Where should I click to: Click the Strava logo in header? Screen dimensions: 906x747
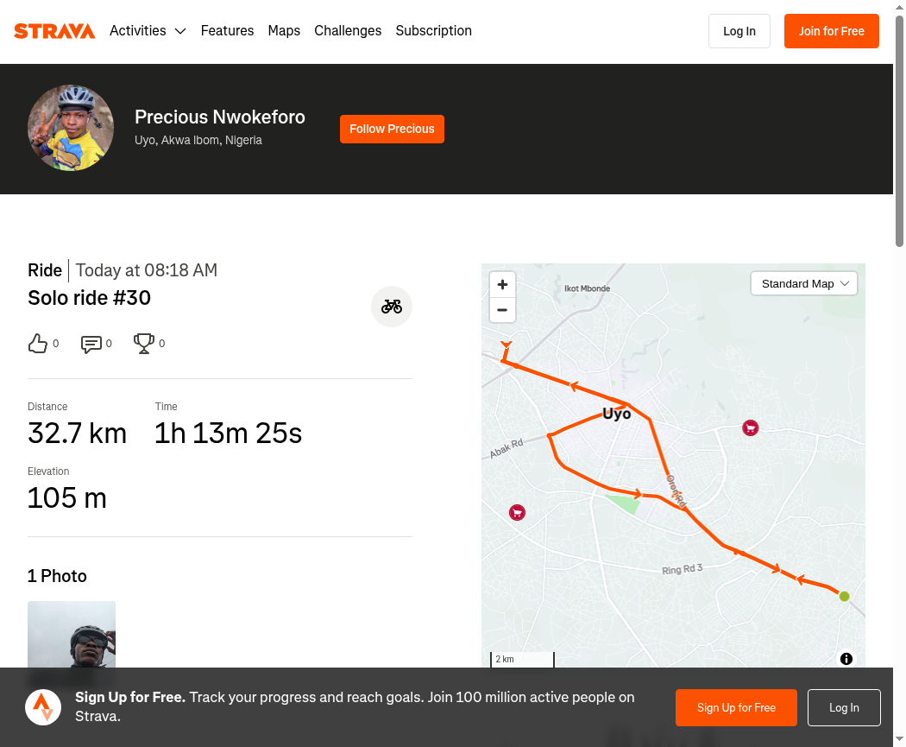coord(54,31)
